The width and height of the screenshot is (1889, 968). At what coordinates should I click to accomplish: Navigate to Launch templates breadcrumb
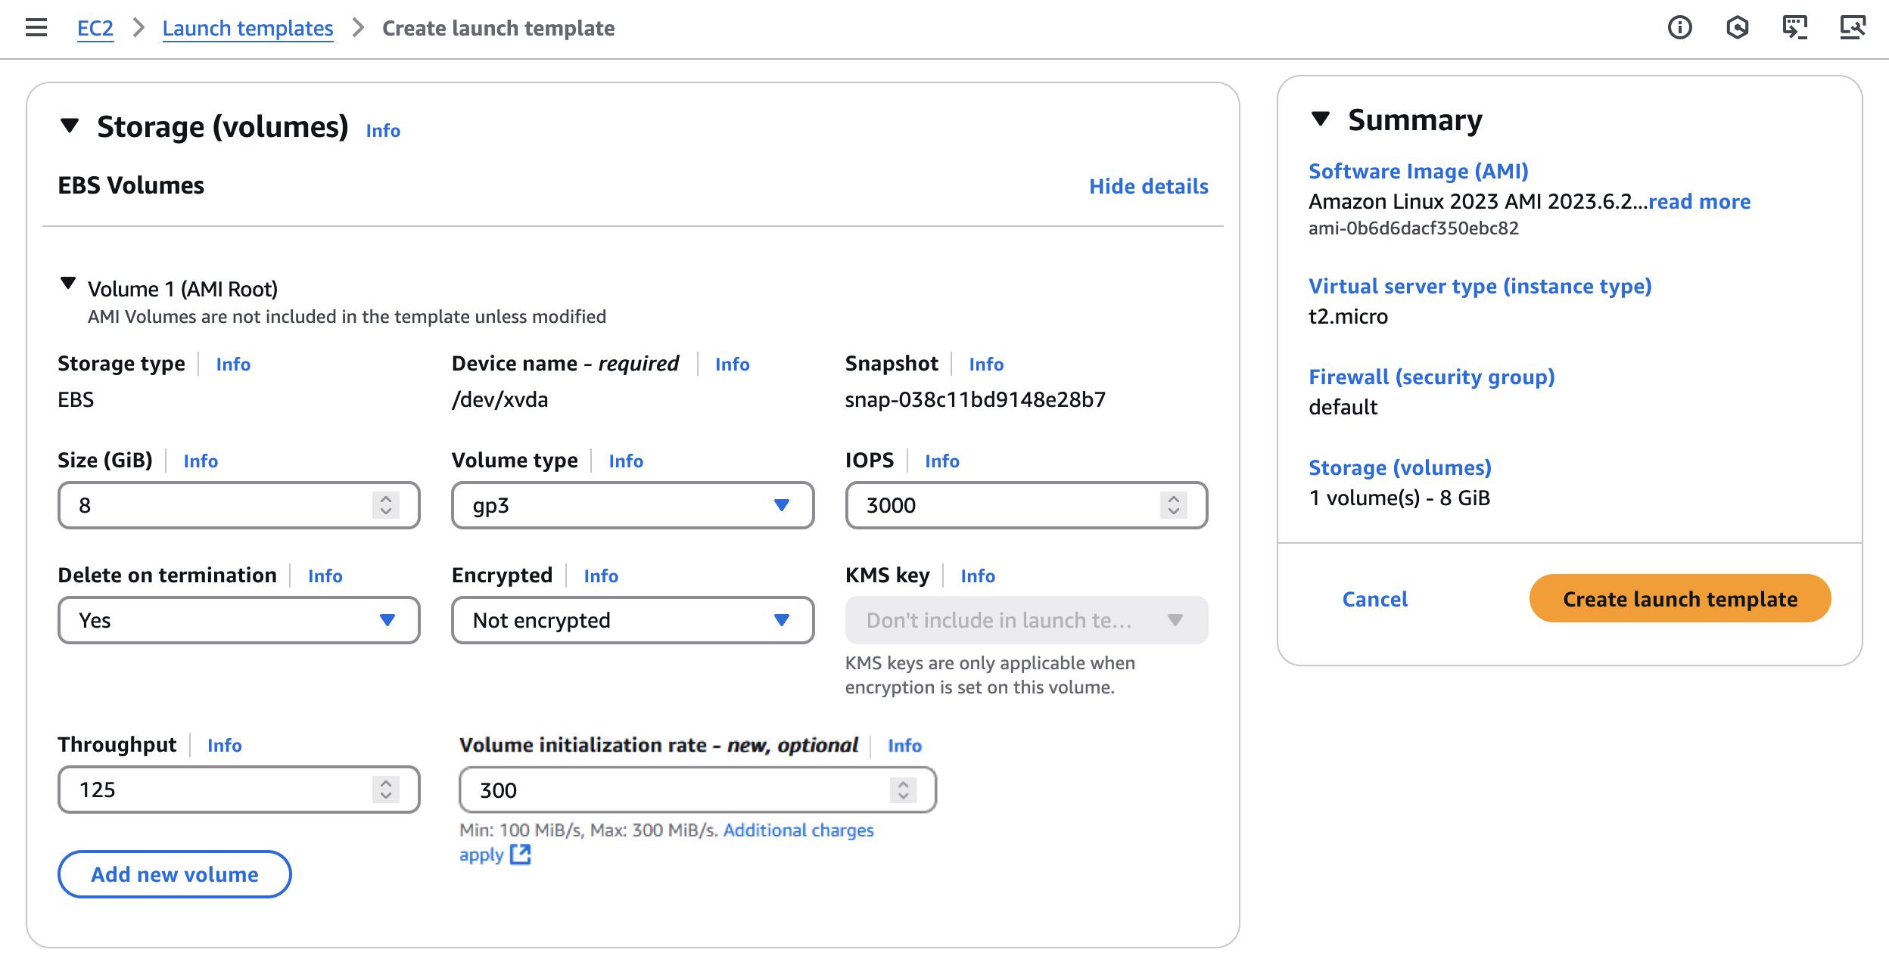pos(247,29)
